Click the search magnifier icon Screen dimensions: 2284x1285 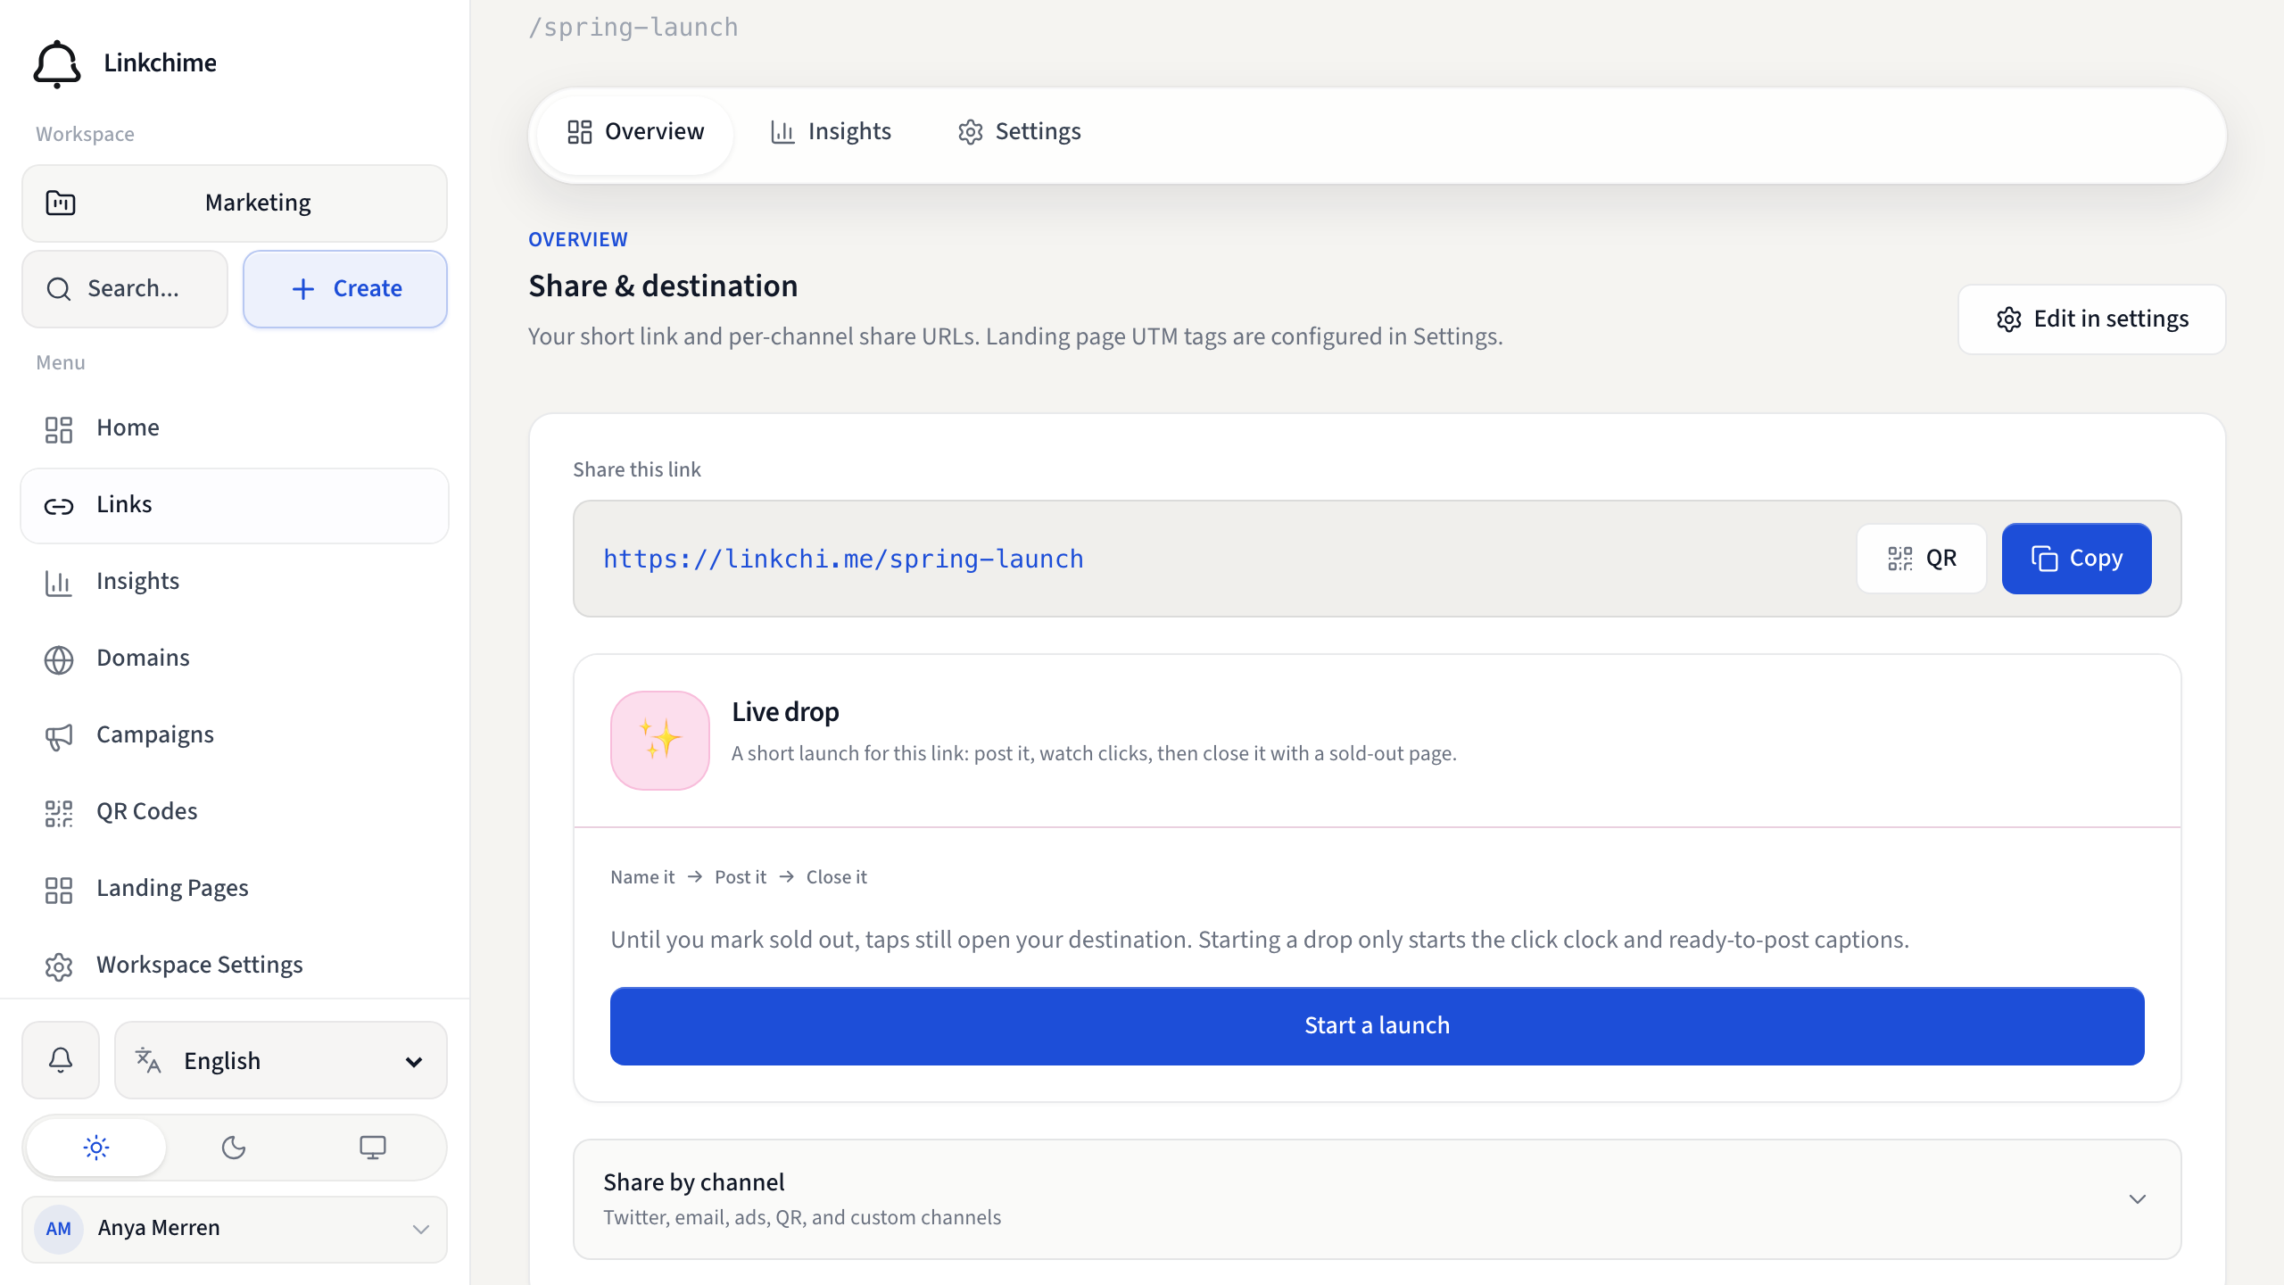tap(59, 289)
